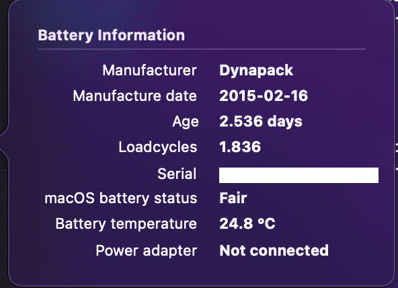Click the Age label
Viewport: 398px width, 288px height.
click(186, 122)
